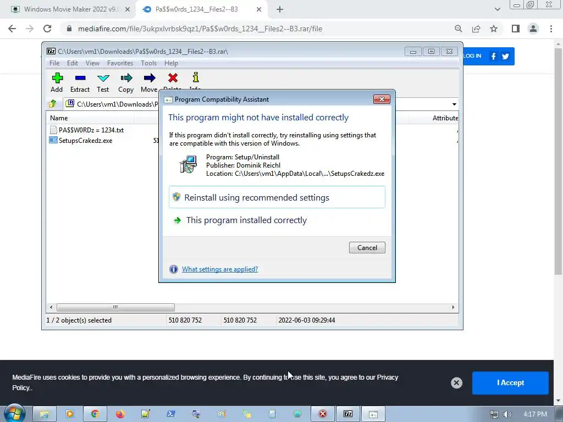Viewport: 563px width, 422px height.
Task: Click the Extract toolbar icon
Action: [80, 78]
